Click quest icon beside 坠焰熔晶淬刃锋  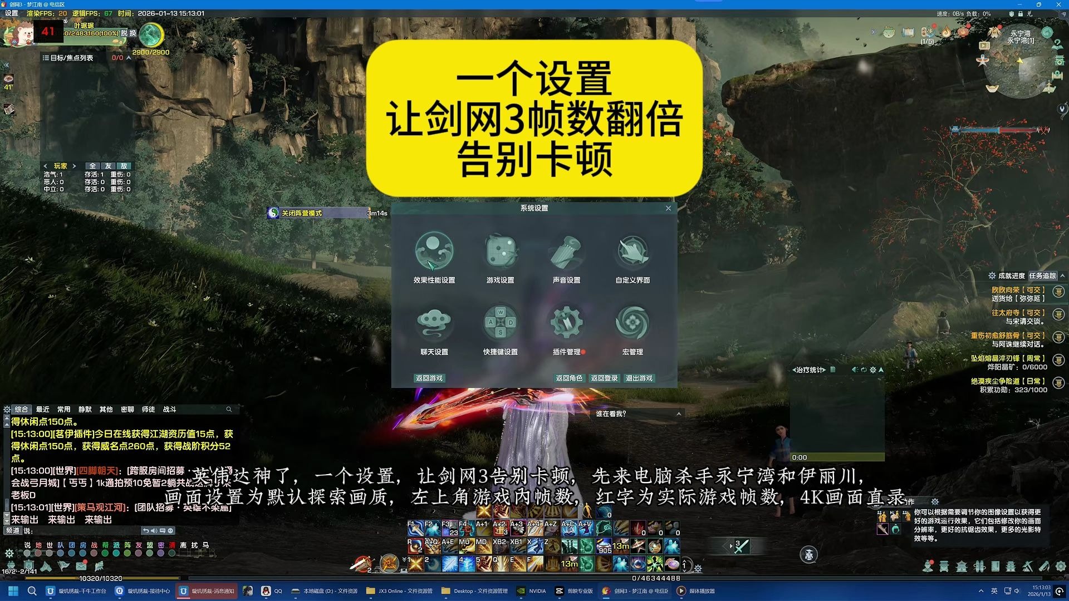1059,360
